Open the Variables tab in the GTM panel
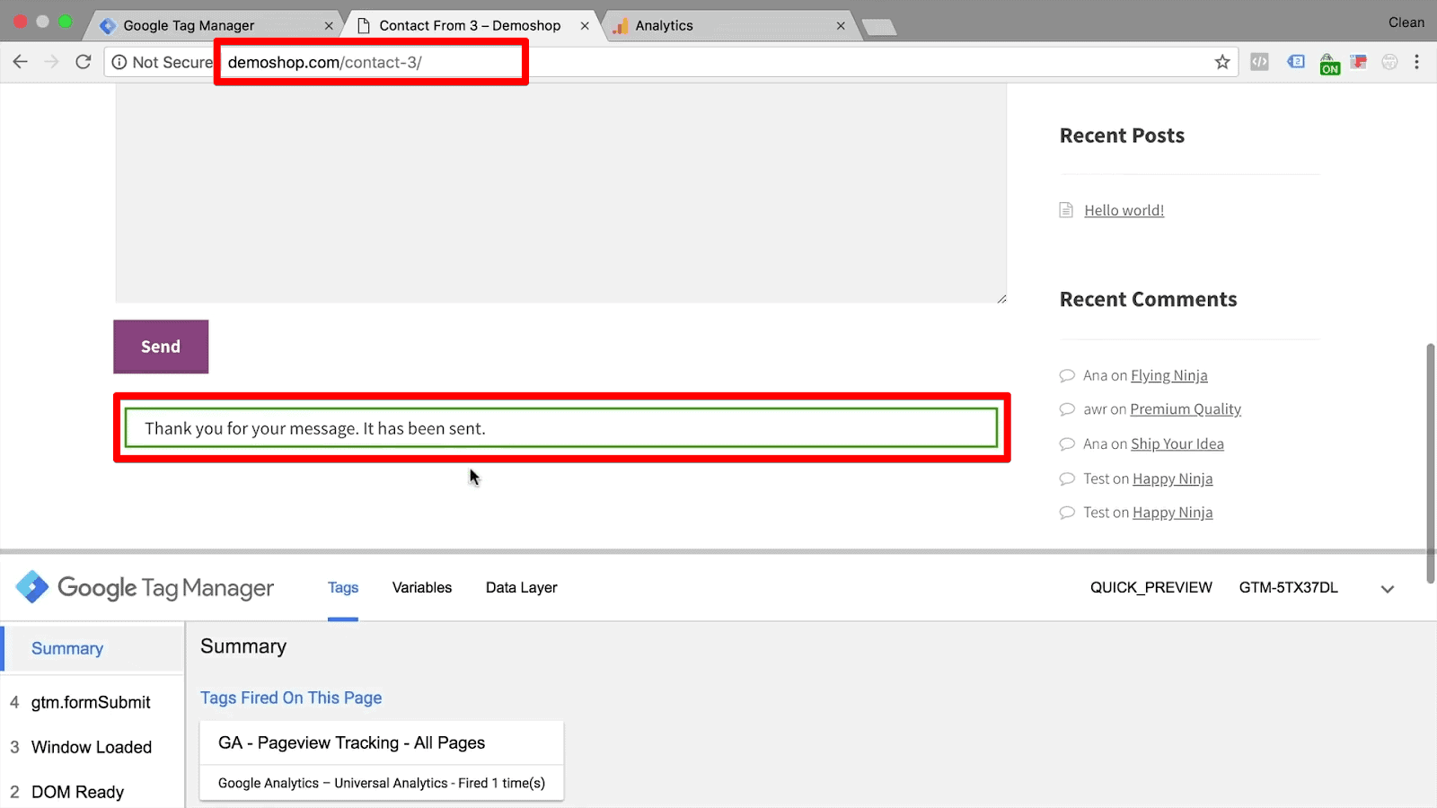 click(x=421, y=587)
